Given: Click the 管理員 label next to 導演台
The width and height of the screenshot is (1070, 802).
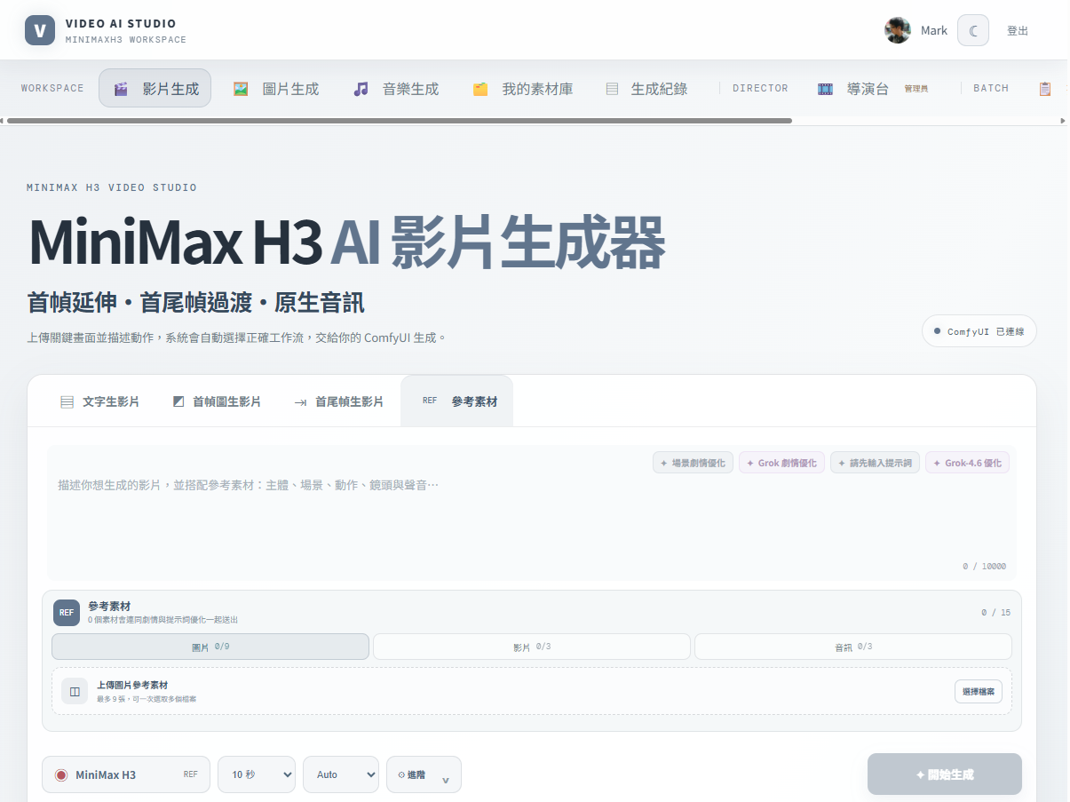Looking at the screenshot, I should (x=916, y=89).
